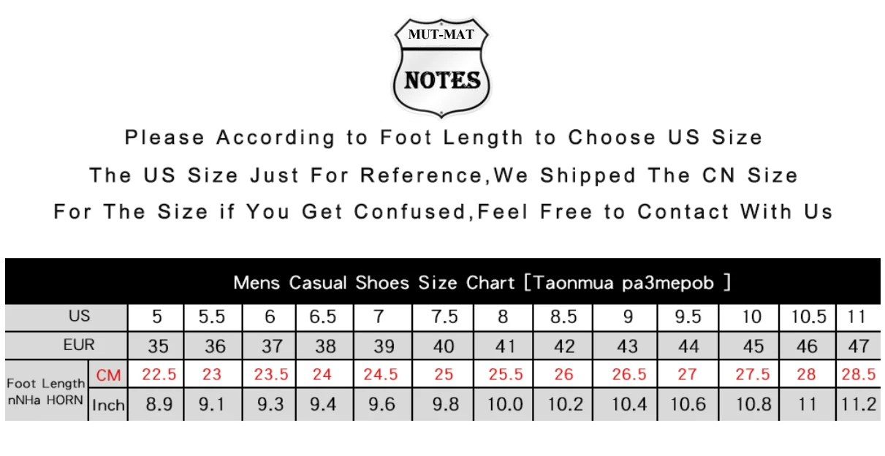
Task: Click the 10.0 inch value
Action: (x=504, y=406)
